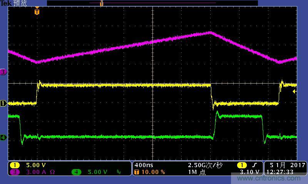The width and height of the screenshot is (308, 184).
Task: Click the 400ns timebase readout
Action: click(144, 165)
